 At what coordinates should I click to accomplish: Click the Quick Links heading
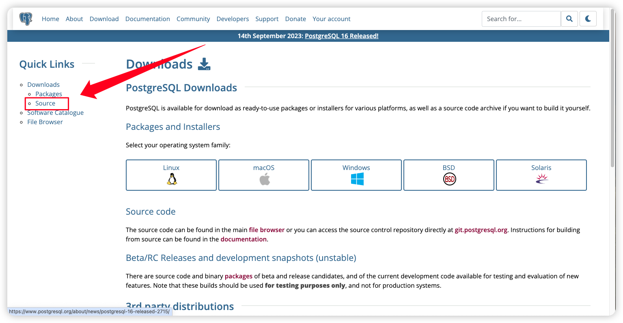tap(47, 64)
